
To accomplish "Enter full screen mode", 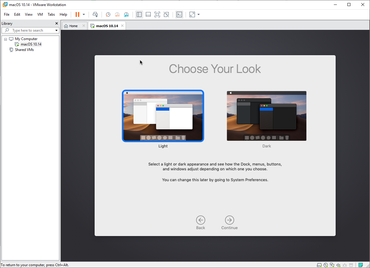I will [157, 14].
